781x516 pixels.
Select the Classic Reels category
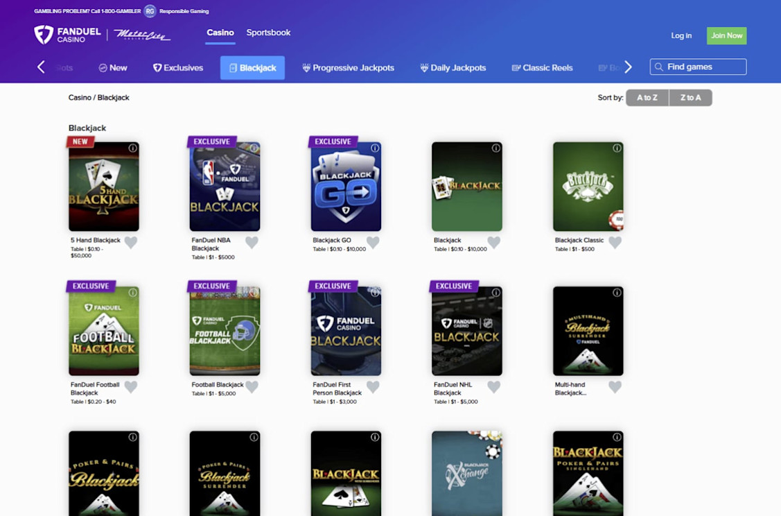pos(542,68)
